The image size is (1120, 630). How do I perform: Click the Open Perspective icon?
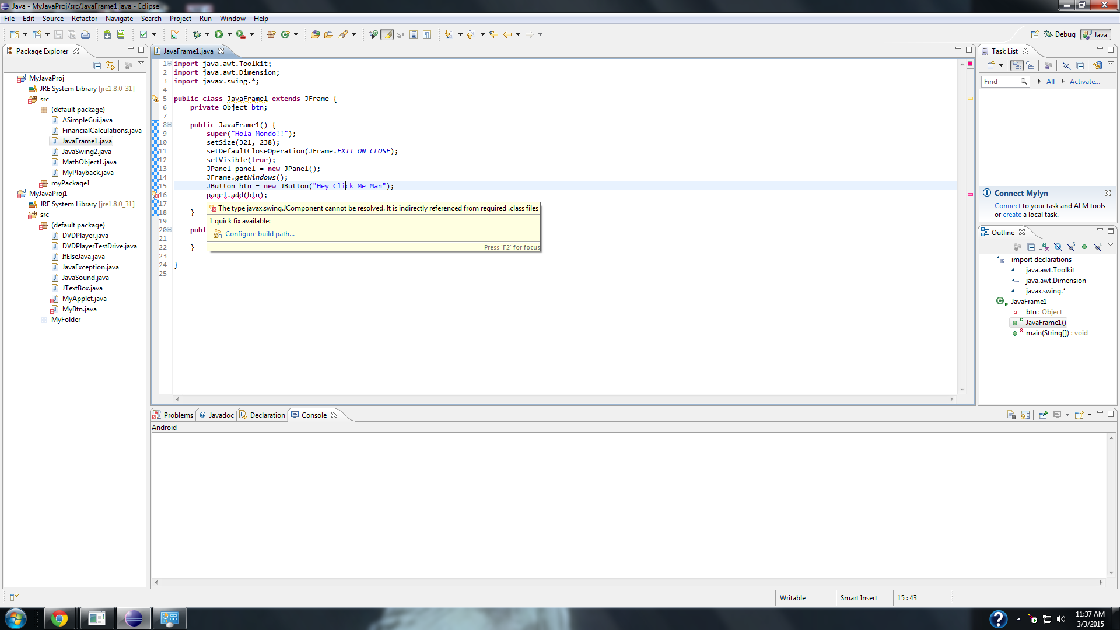[x=1035, y=35]
